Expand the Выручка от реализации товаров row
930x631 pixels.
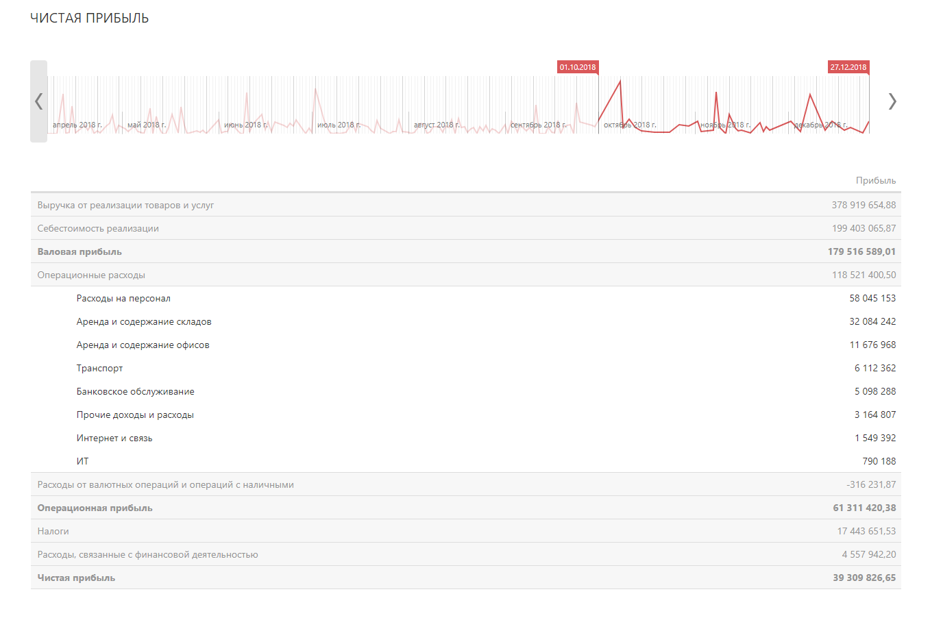[125, 205]
